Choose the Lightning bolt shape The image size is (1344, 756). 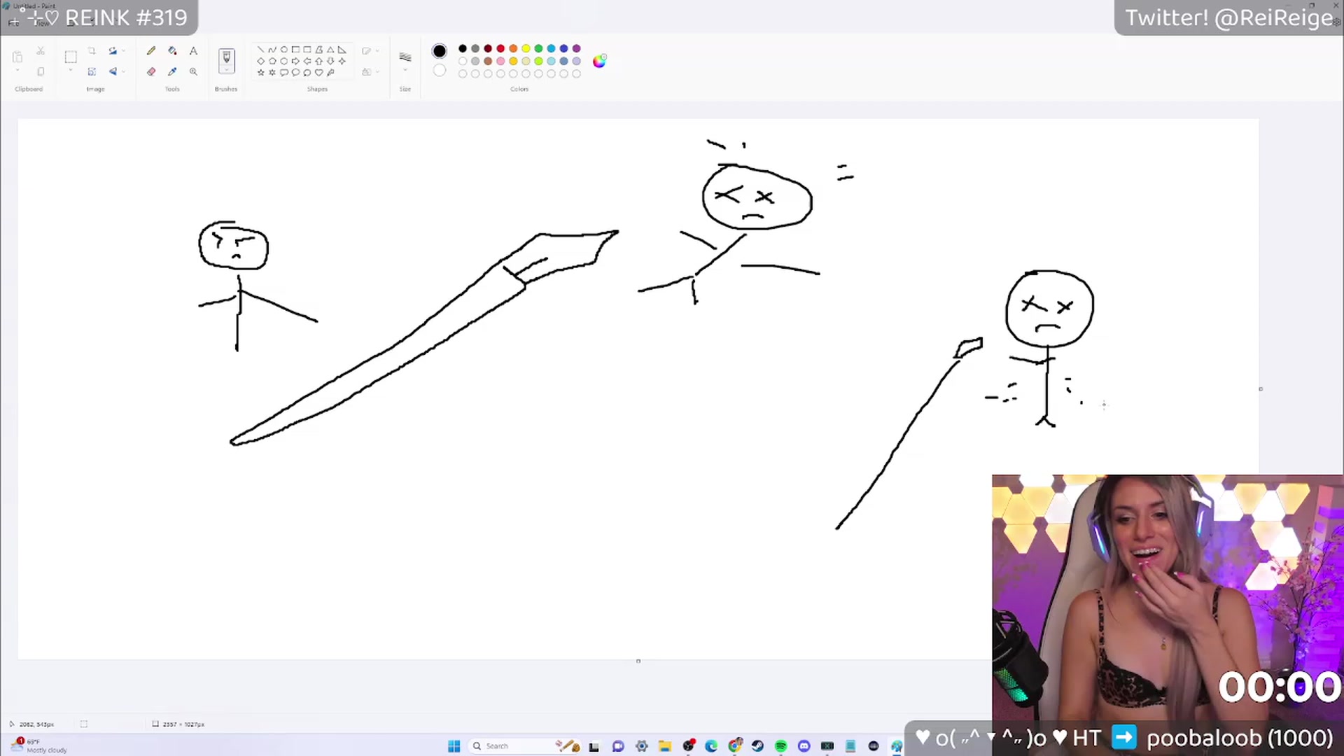pos(330,72)
